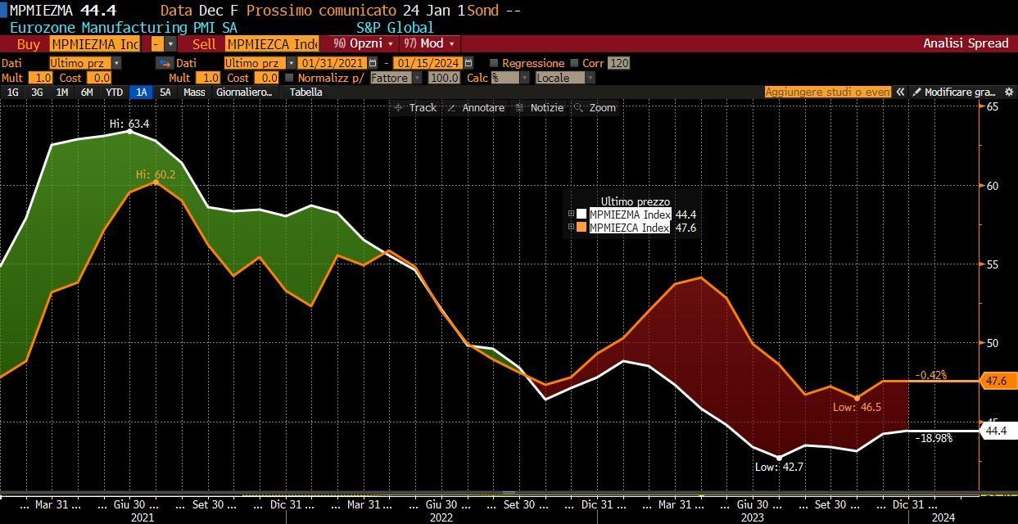The width and height of the screenshot is (1018, 524).
Task: Open Sell field Ultimo prz dropdown
Action: 292,63
